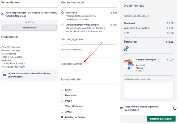Viewport: 178px width, 124px height.
Task: Expand the Kortingscode toepassen section
Action: (172, 16)
